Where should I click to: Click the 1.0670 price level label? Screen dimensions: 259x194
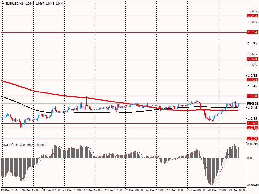point(253,59)
